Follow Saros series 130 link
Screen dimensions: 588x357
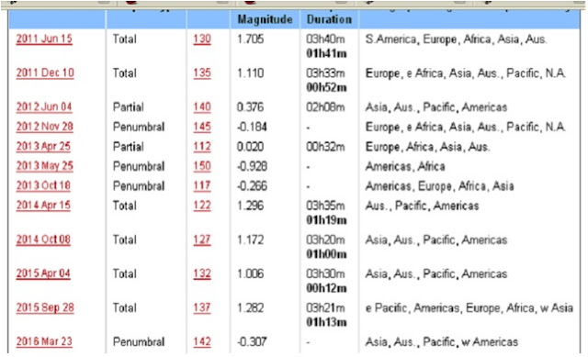coord(202,39)
